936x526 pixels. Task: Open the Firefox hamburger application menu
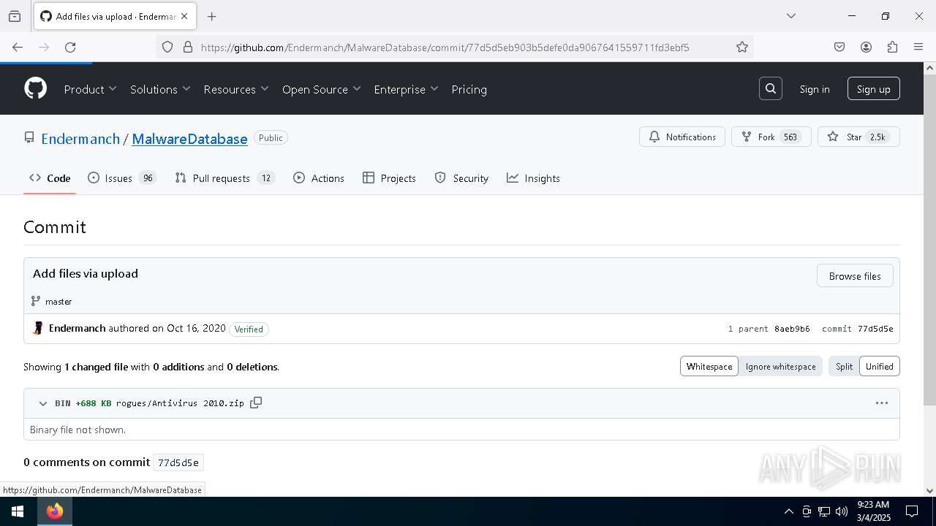918,47
